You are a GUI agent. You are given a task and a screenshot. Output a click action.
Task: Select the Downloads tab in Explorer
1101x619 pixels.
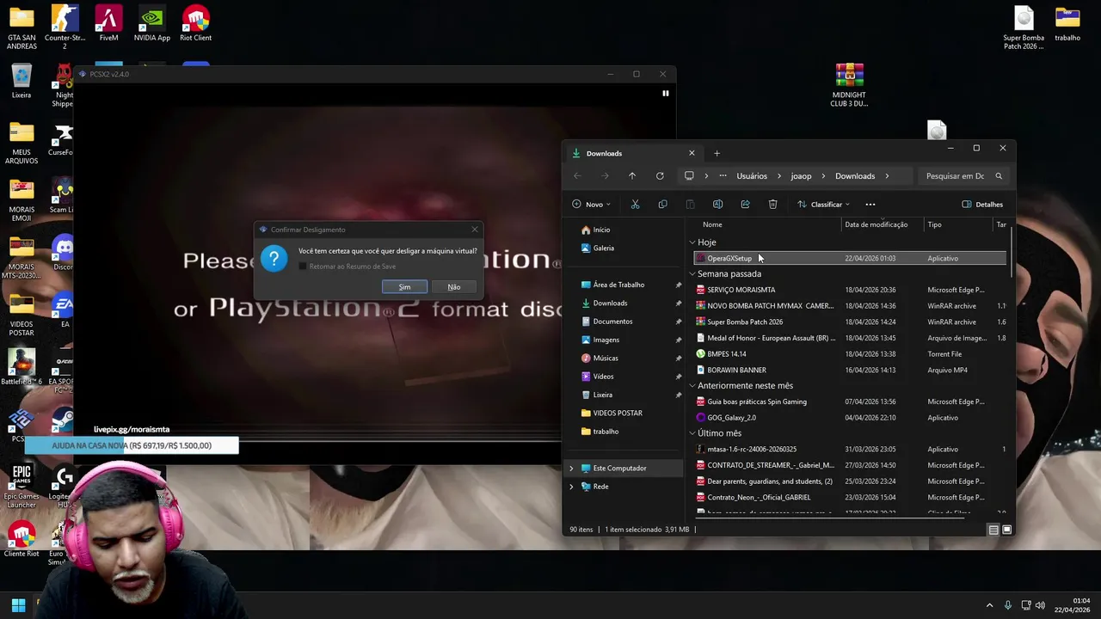(633, 154)
